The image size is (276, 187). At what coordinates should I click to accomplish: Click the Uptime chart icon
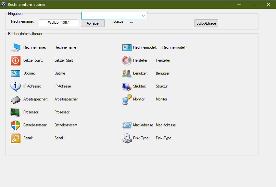(16, 74)
